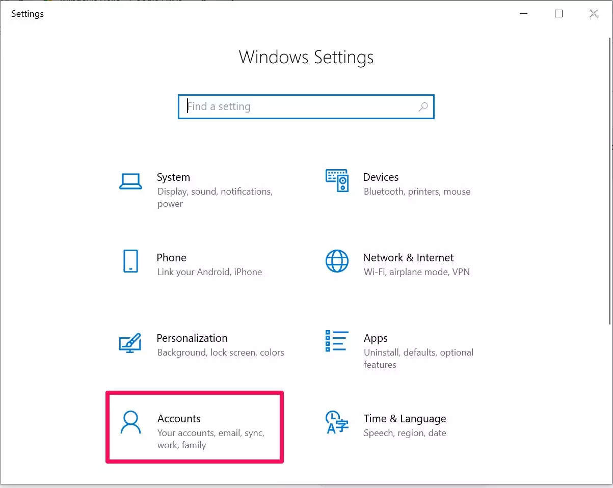Choose the Personalization heading

tap(192, 338)
